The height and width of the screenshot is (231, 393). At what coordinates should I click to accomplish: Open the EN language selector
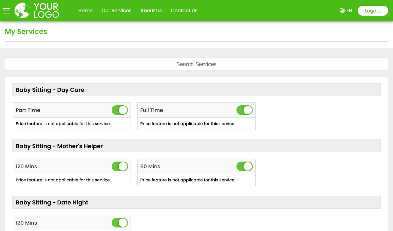(349, 10)
